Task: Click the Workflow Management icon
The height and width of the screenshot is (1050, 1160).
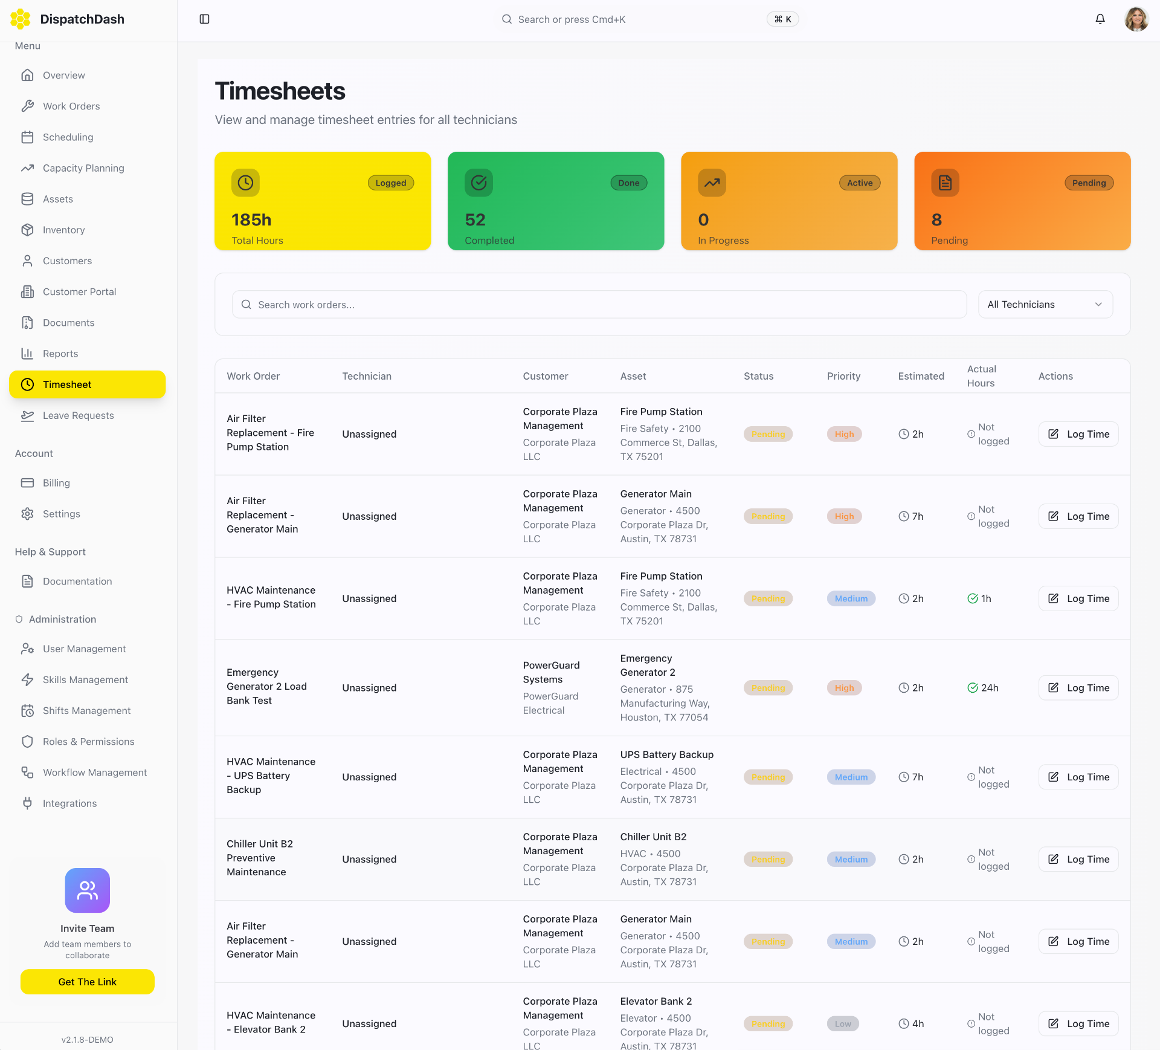Action: (x=27, y=773)
